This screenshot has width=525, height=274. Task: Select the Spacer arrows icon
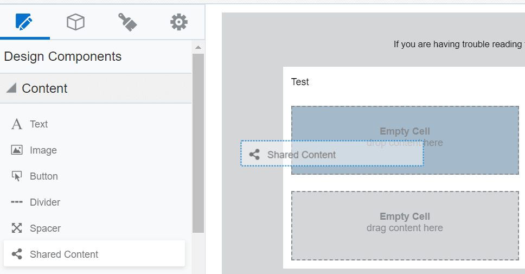[17, 228]
